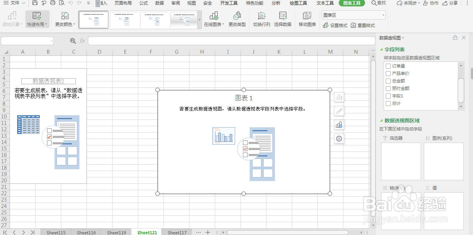This screenshot has height=235, width=473.
Task: Switch to sheet tab Sheet115
Action: click(56, 233)
